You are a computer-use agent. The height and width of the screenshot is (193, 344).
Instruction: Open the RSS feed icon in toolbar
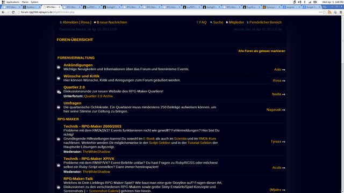tap(329, 12)
